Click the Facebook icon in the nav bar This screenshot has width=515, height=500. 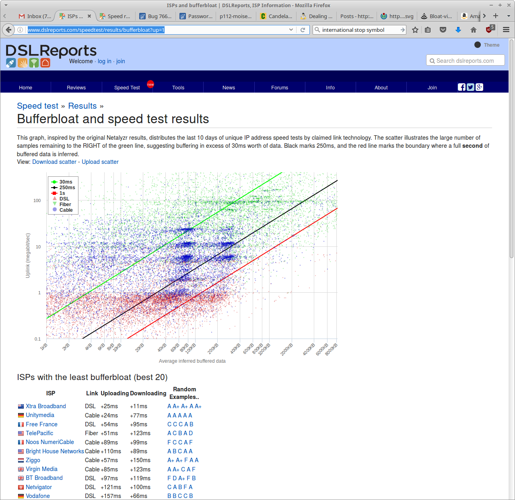tap(461, 87)
